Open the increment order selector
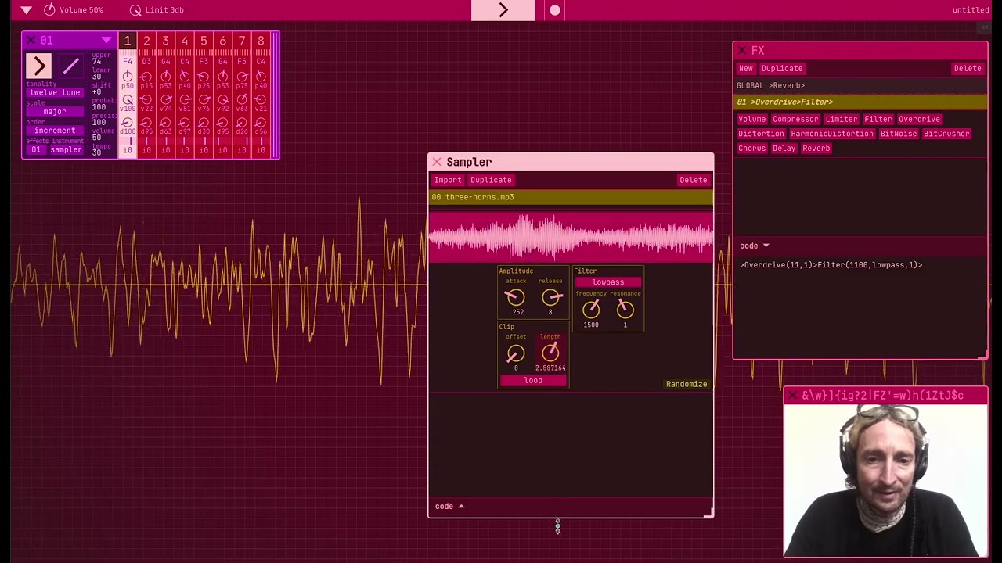 [x=55, y=131]
